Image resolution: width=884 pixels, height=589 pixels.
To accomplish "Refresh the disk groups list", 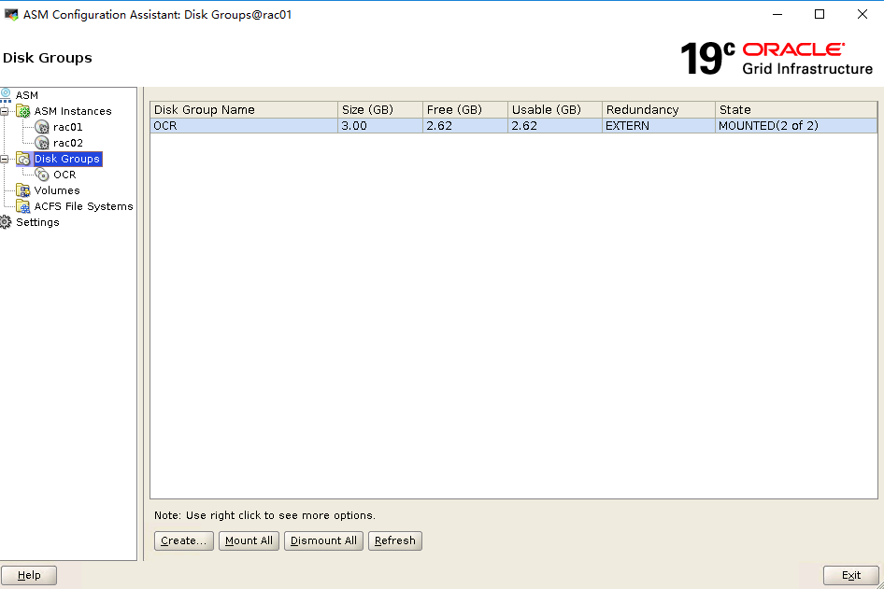I will tap(394, 540).
